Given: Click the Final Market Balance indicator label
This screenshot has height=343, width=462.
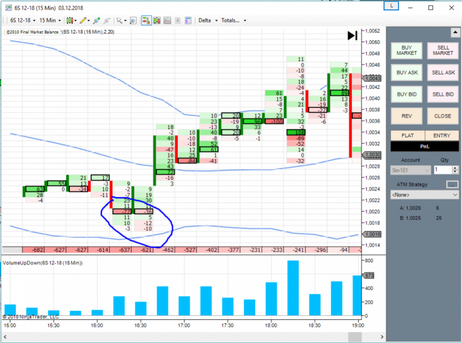Looking at the screenshot, I should [32, 32].
